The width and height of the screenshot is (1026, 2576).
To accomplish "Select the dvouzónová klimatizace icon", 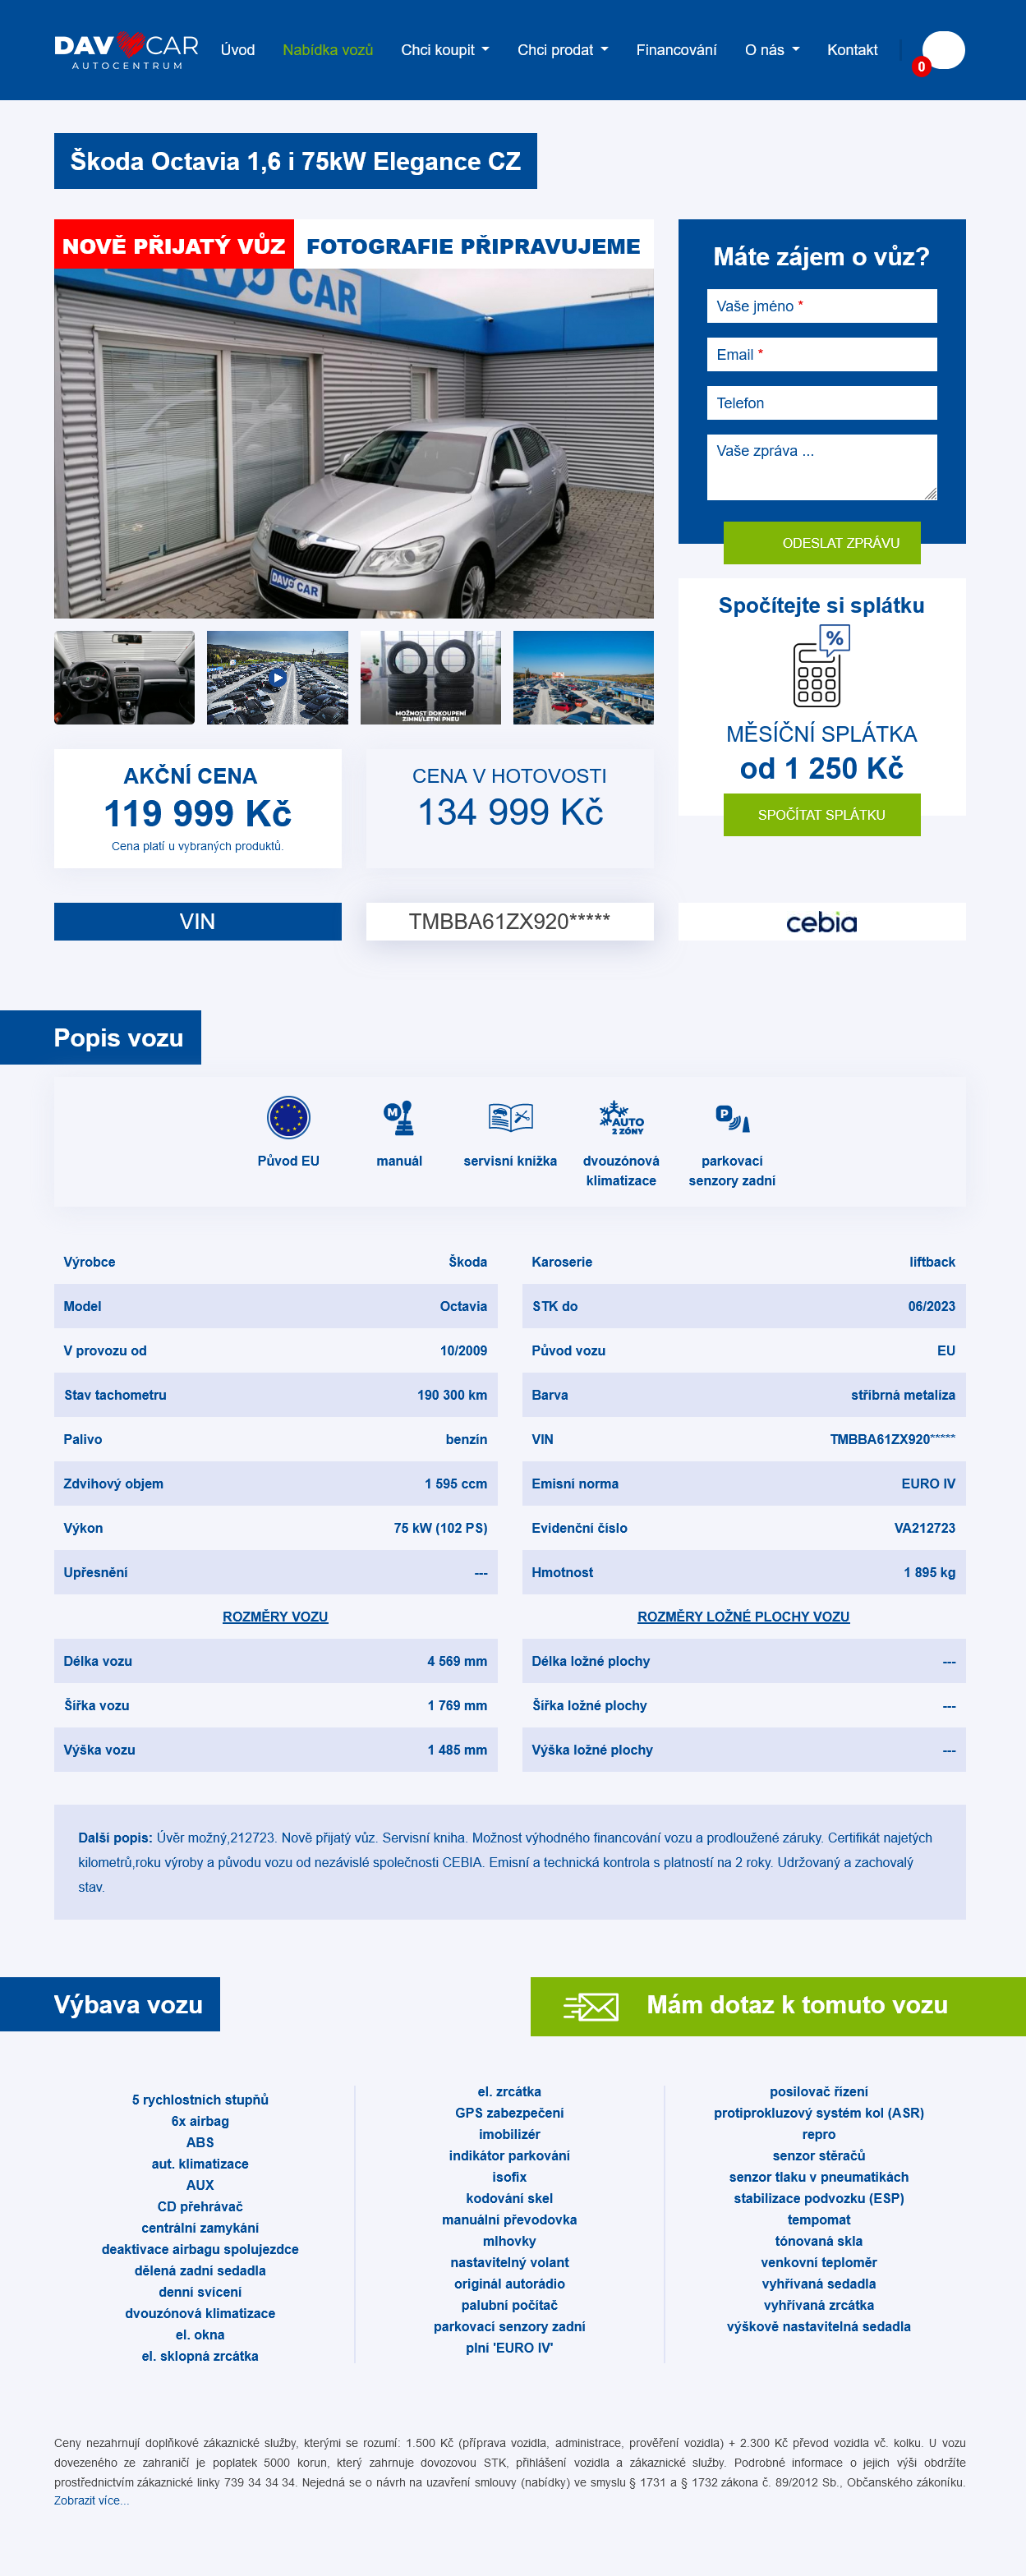I will [x=621, y=1117].
